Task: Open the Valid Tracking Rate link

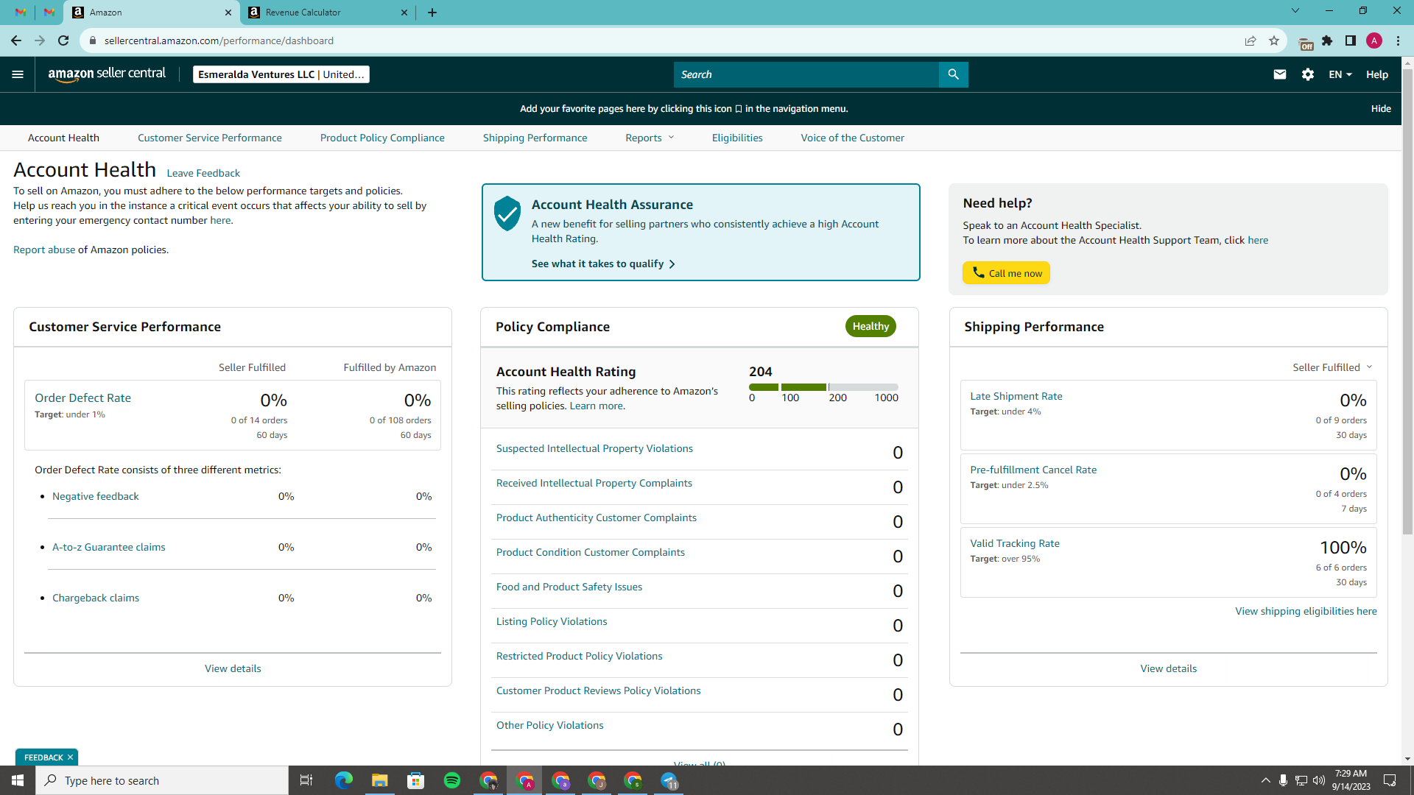Action: pyautogui.click(x=1015, y=543)
